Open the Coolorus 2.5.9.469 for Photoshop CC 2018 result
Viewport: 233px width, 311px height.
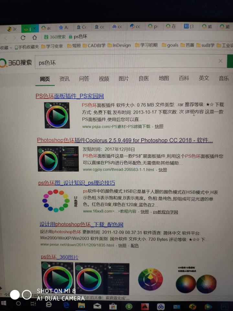pos(125,140)
